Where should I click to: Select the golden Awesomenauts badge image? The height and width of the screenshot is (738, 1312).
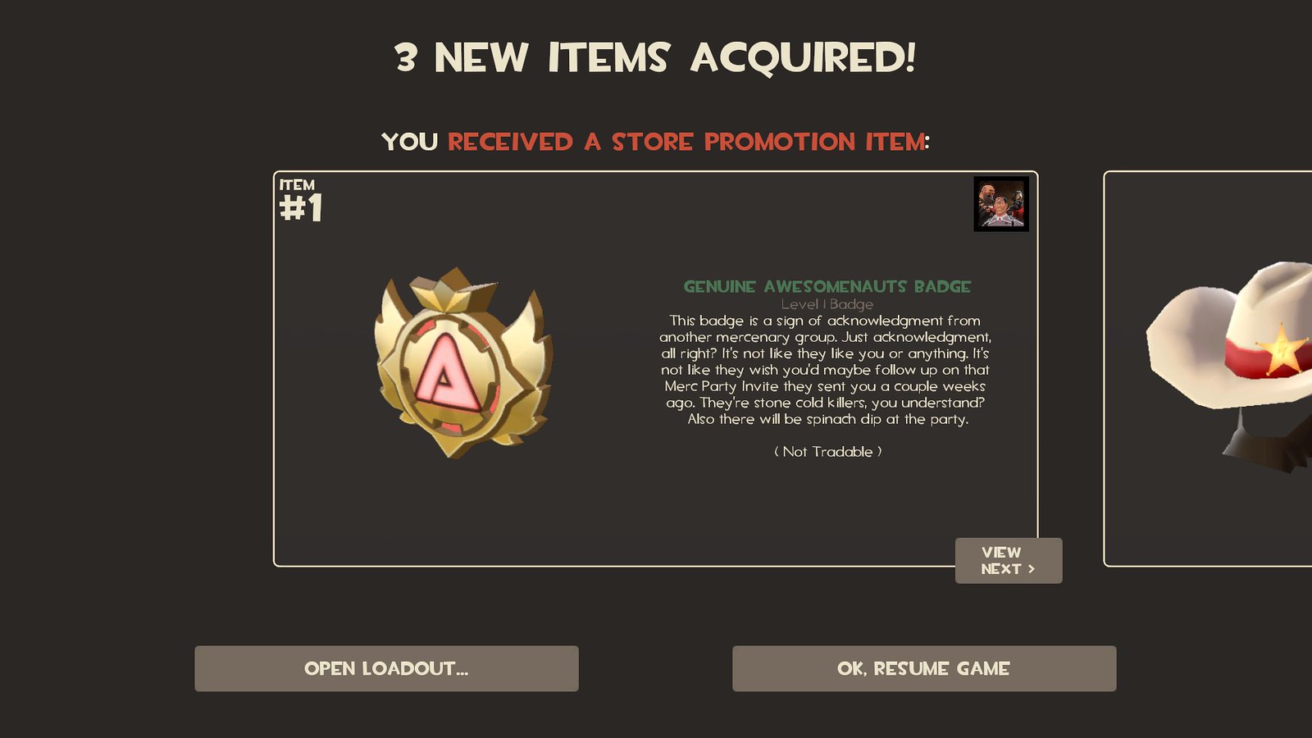[464, 362]
